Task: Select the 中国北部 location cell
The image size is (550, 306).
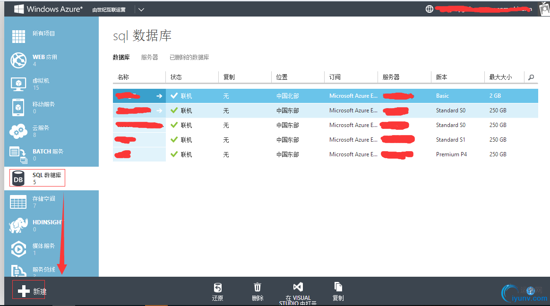Action: (x=288, y=96)
